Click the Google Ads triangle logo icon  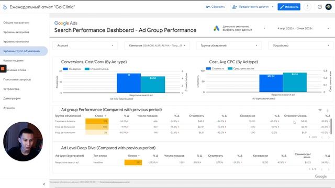216,28
